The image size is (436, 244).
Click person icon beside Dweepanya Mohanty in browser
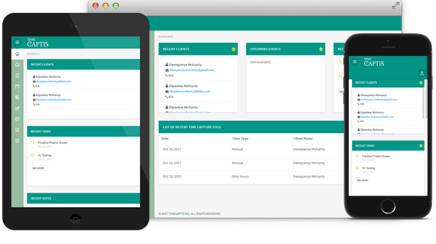(167, 64)
